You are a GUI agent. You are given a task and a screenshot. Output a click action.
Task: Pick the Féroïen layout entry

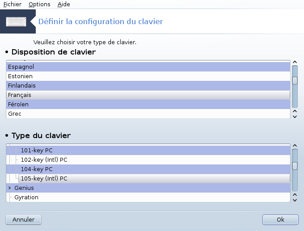148,104
